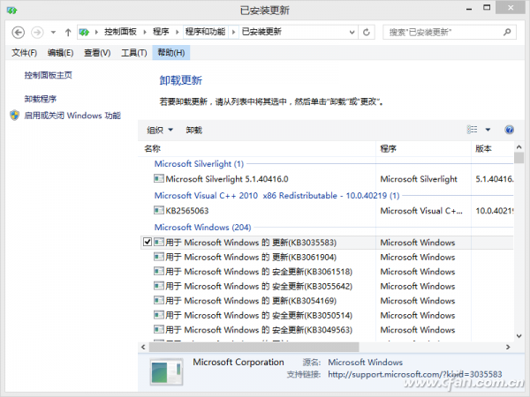Screen dimensions: 530x397
Task: Open the 文件(F) menu
Action: point(24,53)
